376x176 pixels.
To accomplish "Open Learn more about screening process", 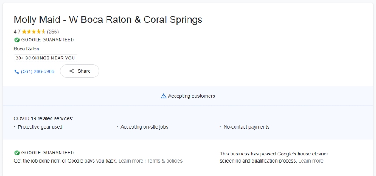I will (x=311, y=161).
